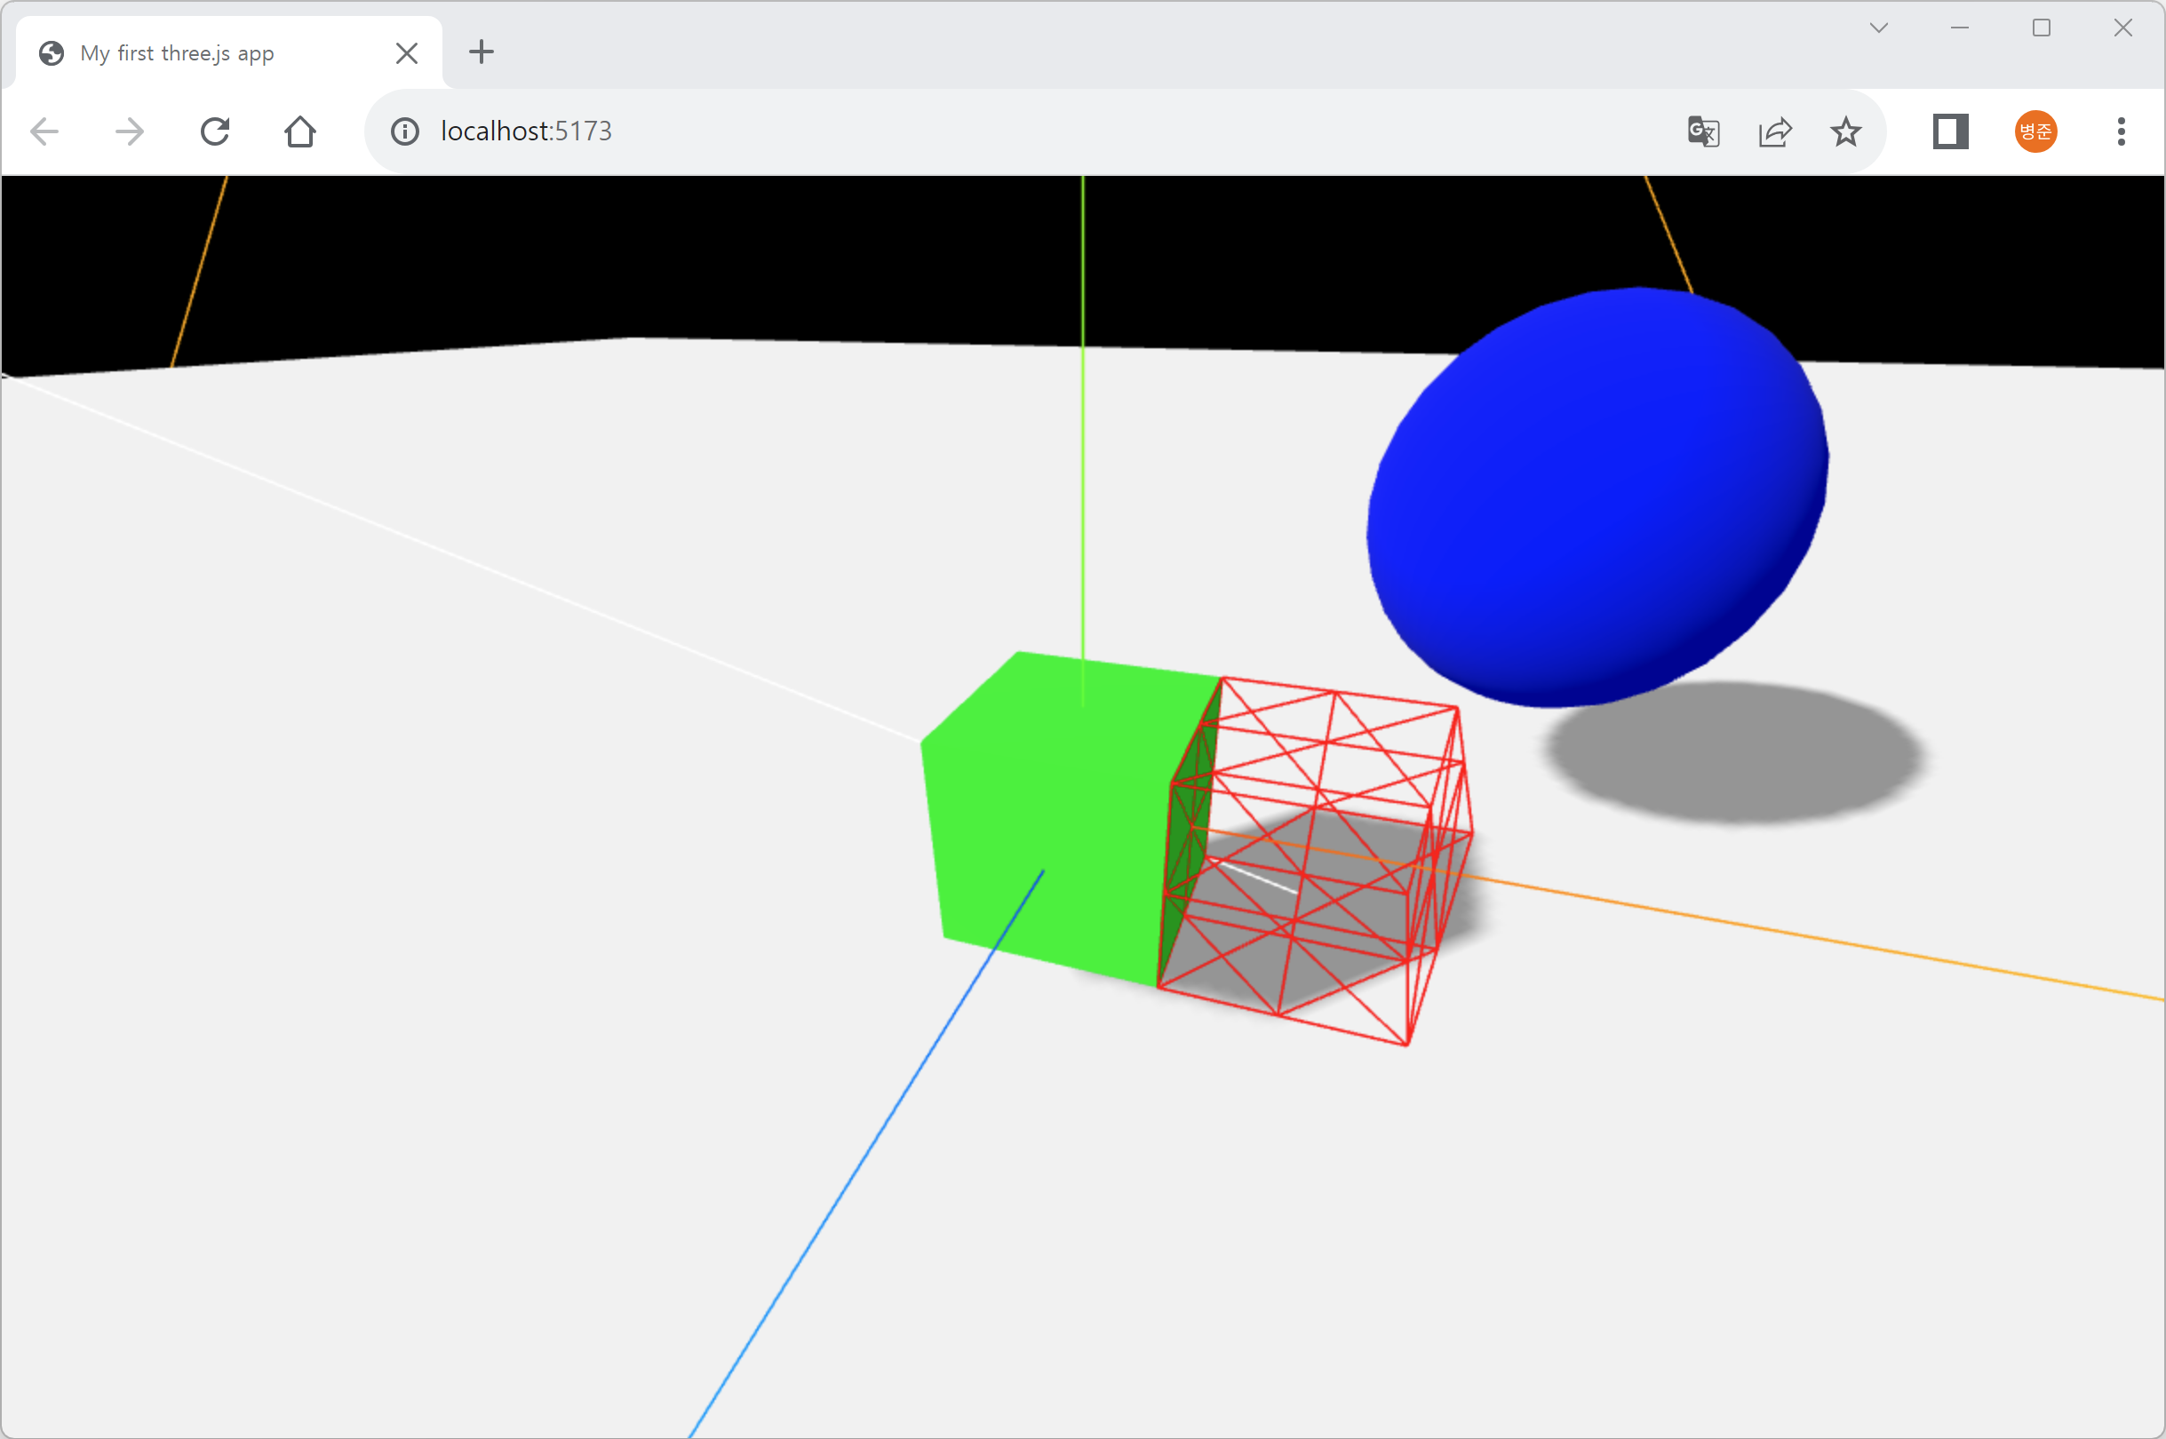Viewport: 2166px width, 1439px height.
Task: Select the My first three.js app tab
Action: pos(202,53)
